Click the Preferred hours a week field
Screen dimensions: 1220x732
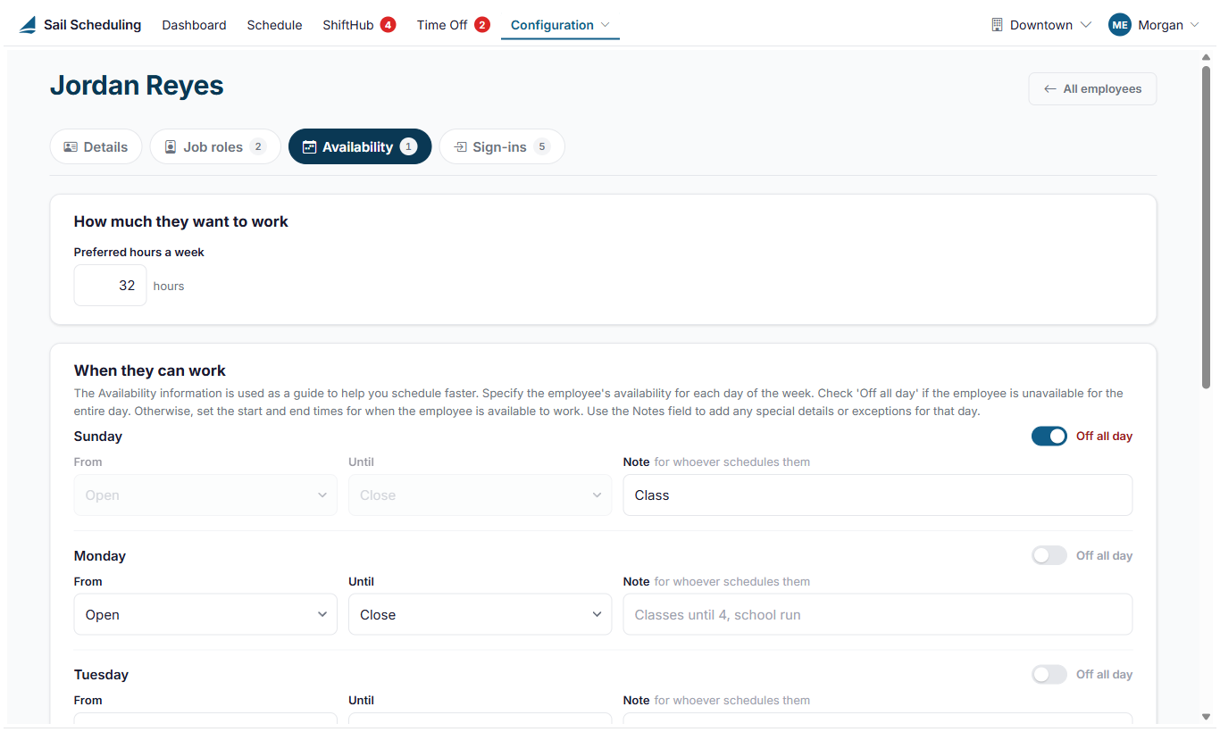(110, 286)
